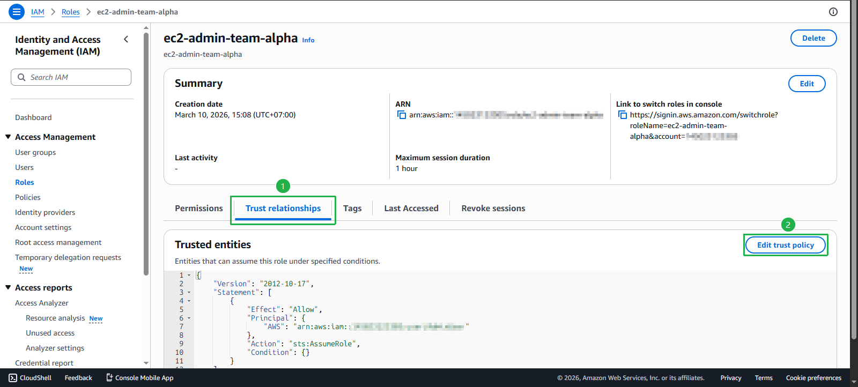The image size is (858, 387).
Task: Click the info circle icon at top right
Action: tap(833, 12)
